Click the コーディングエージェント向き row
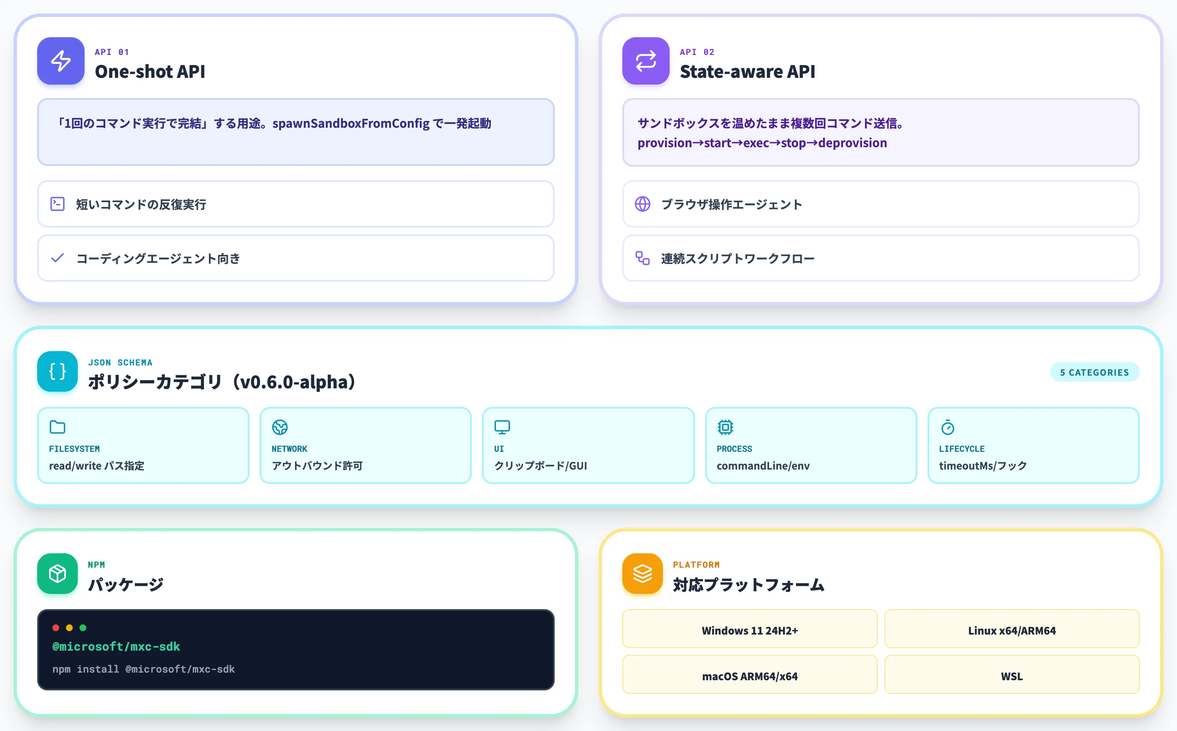Image resolution: width=1177 pixels, height=731 pixels. 296,258
